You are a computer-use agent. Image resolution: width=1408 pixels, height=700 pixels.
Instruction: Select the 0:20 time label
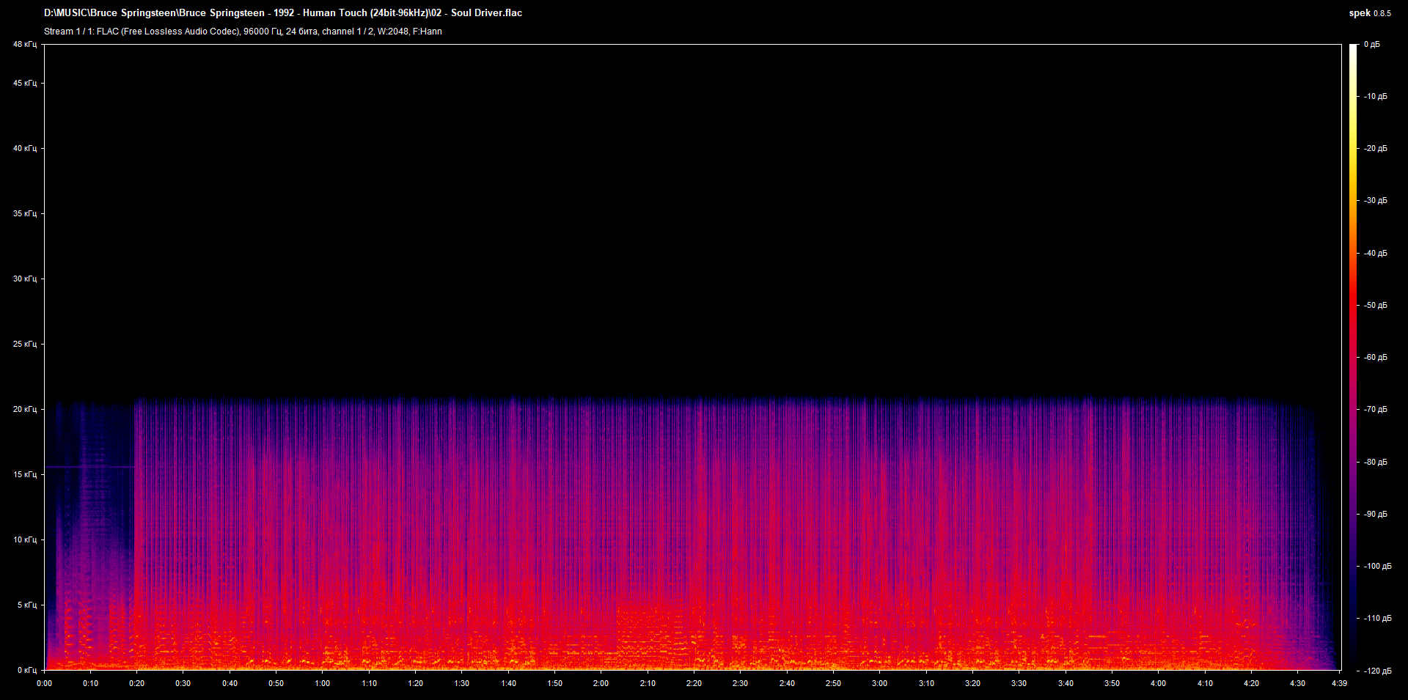[137, 684]
